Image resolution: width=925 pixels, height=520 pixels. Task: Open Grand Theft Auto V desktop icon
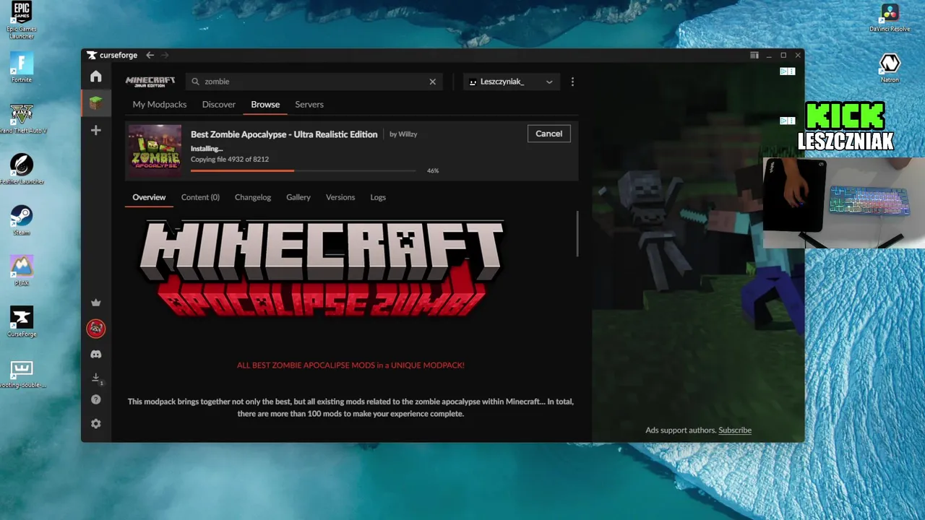(22, 118)
